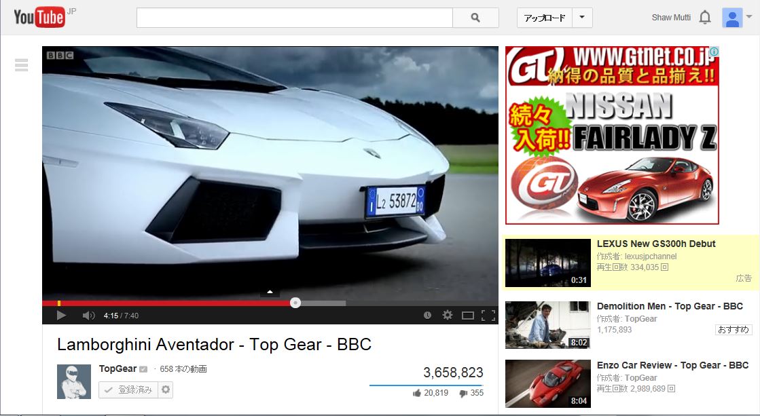Viewport: 760px width, 416px height.
Task: Open Enzo Car Review - Top Gear title
Action: point(673,365)
